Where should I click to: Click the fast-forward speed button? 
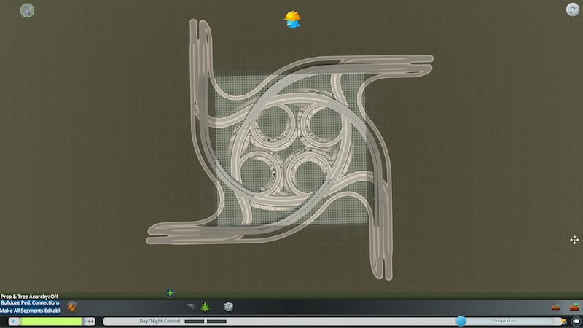[x=90, y=321]
